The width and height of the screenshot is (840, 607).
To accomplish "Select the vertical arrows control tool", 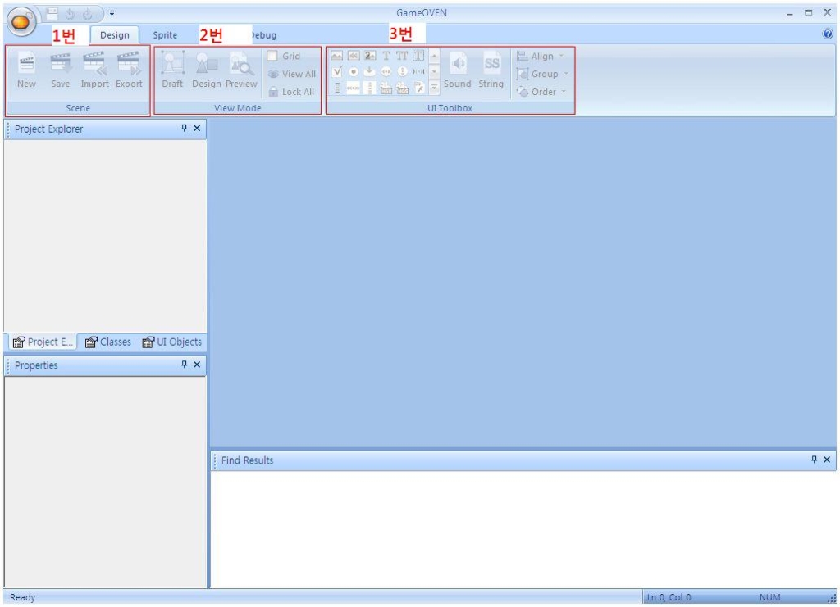I will point(402,71).
